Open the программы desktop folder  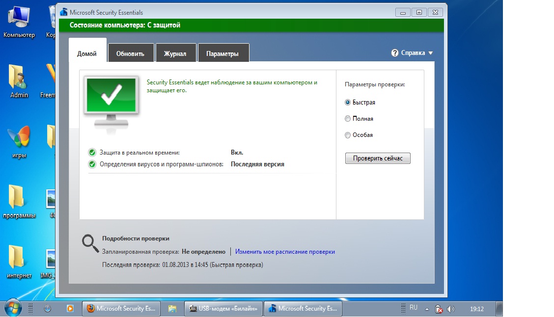19,202
